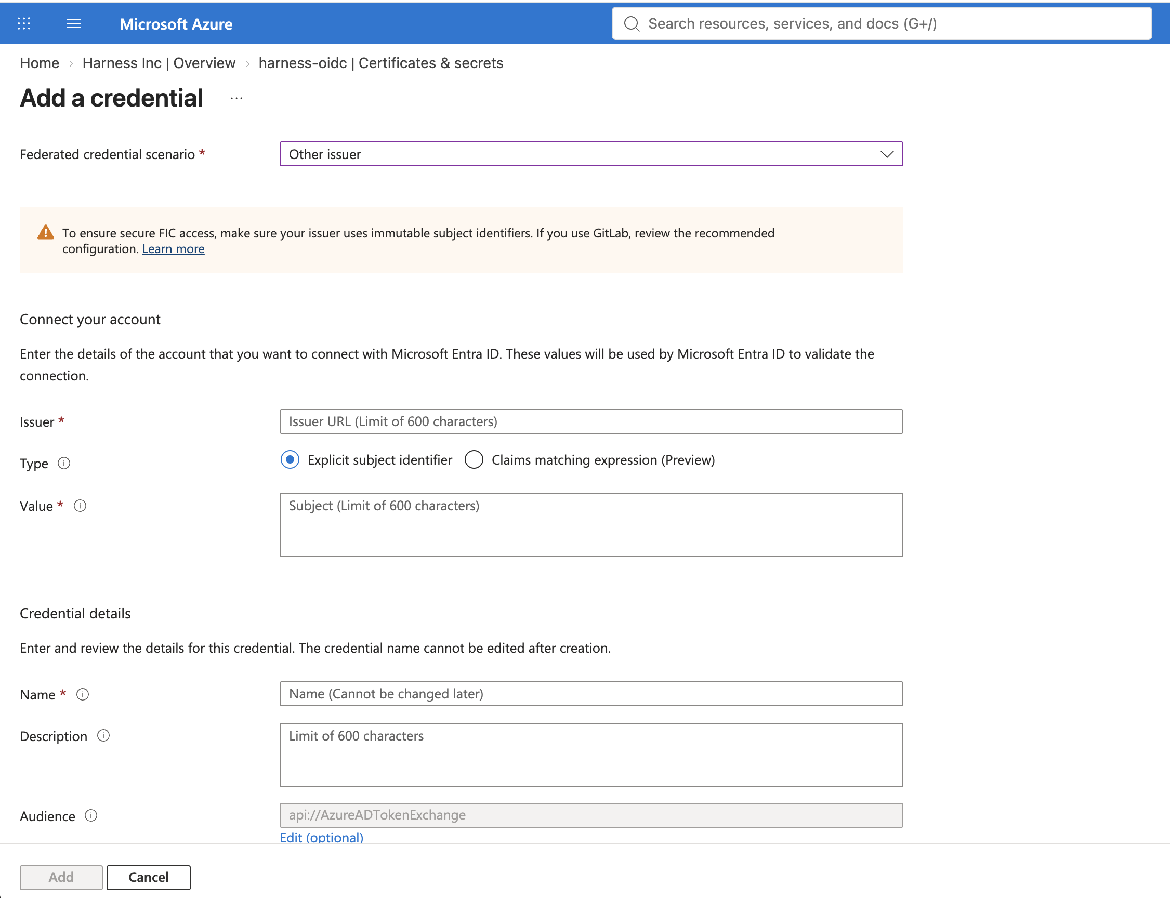Click the search magnifier icon

tap(631, 23)
